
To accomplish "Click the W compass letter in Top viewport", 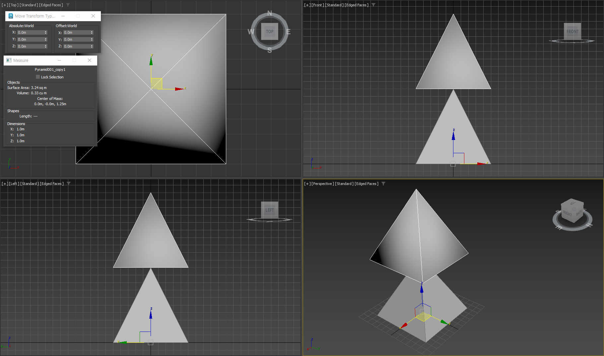I will 251,32.
